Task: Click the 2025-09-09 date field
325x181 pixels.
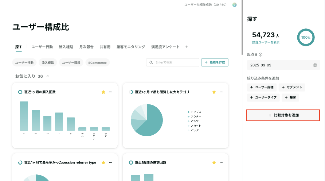Action: pos(283,65)
